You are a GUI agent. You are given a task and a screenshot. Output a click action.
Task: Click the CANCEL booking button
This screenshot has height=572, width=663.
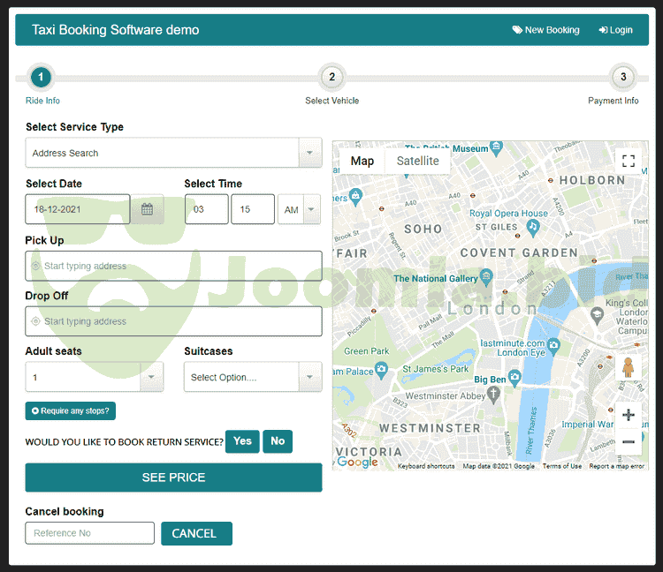195,533
